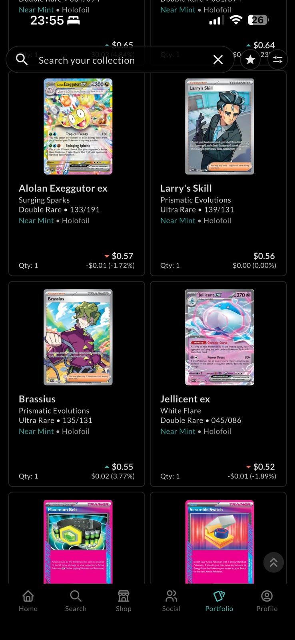Select the Maximum Belt card

tap(78, 542)
